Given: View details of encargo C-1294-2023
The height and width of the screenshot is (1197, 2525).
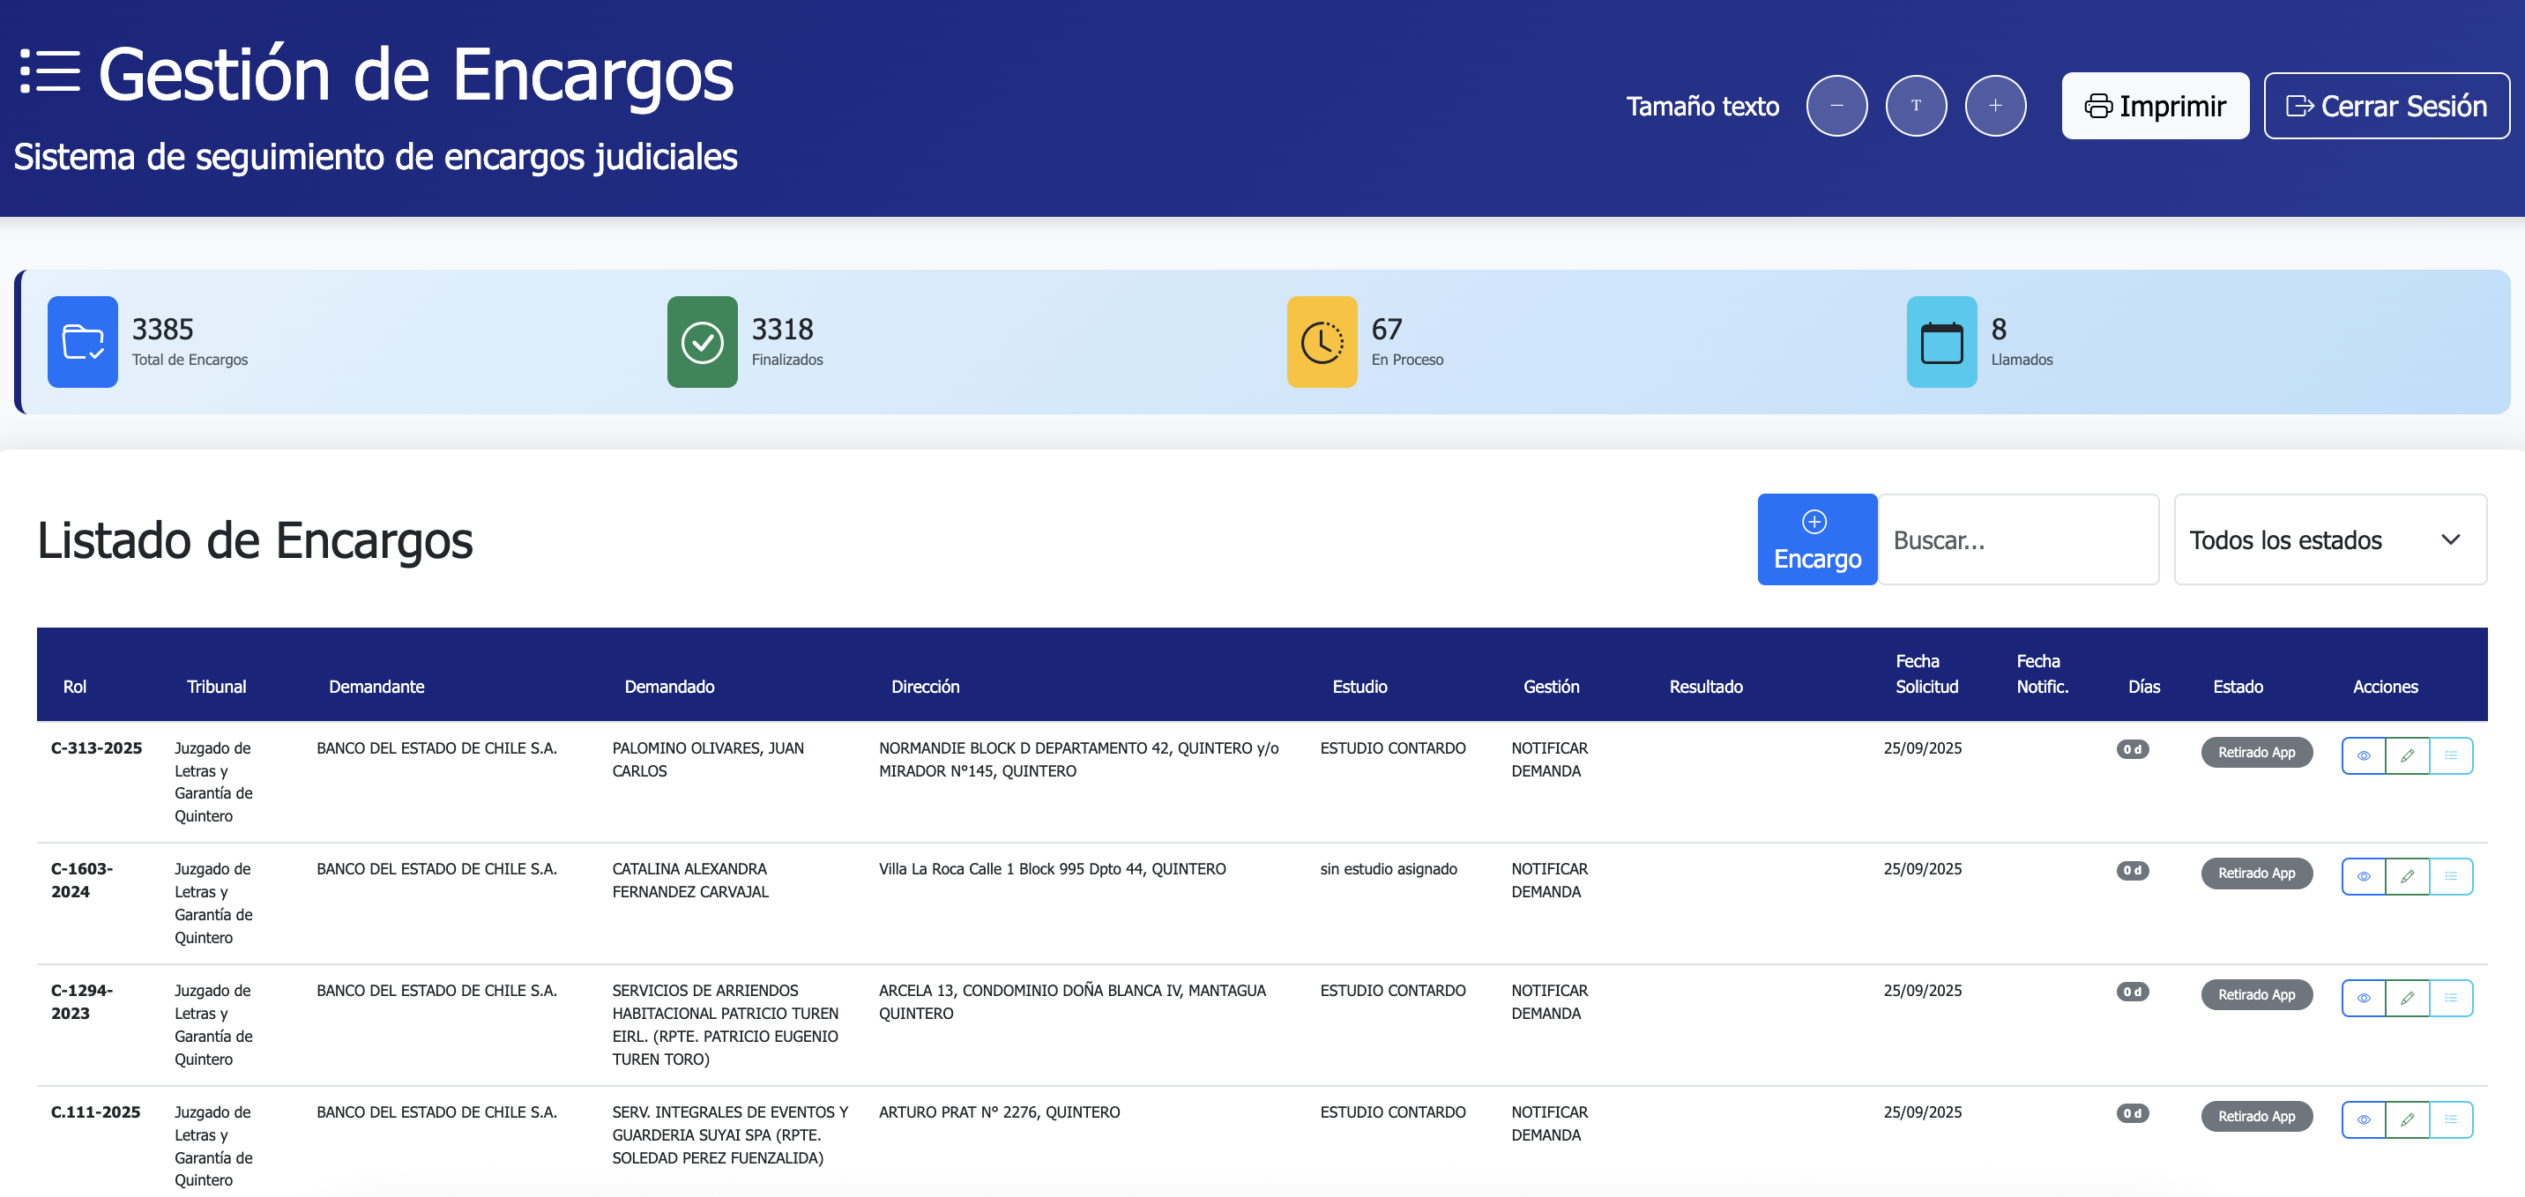Looking at the screenshot, I should coord(2364,998).
